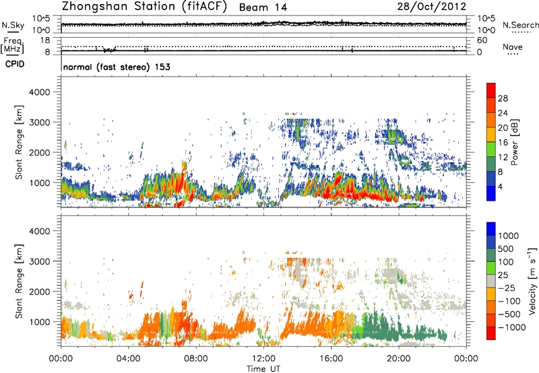Select the Slant Range label of velocity panel
Screen dimensions: 539x373
coord(19,281)
